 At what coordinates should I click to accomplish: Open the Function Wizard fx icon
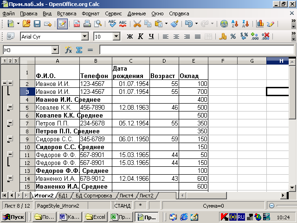[x=68, y=50]
